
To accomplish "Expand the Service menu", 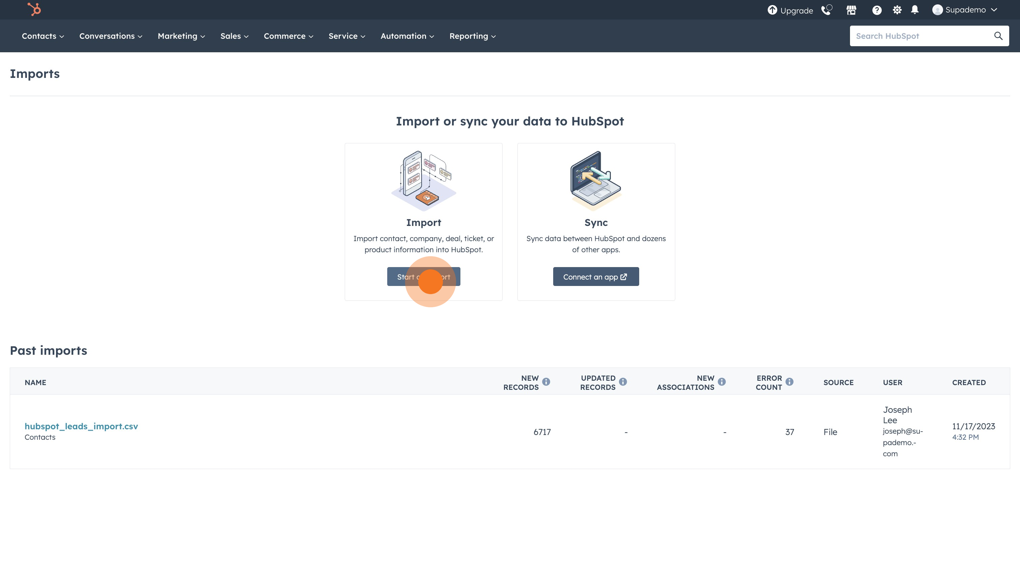I will point(347,36).
